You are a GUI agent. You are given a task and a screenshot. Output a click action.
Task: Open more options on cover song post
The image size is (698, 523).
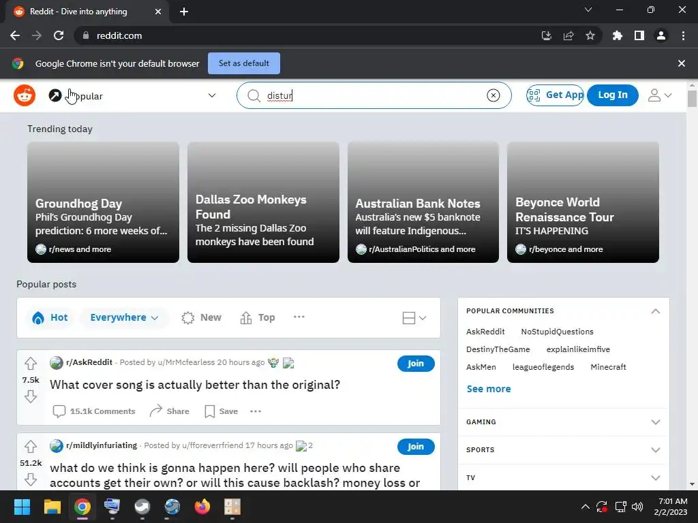tap(256, 411)
